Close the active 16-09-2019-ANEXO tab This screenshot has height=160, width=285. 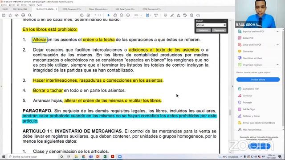(57, 9)
